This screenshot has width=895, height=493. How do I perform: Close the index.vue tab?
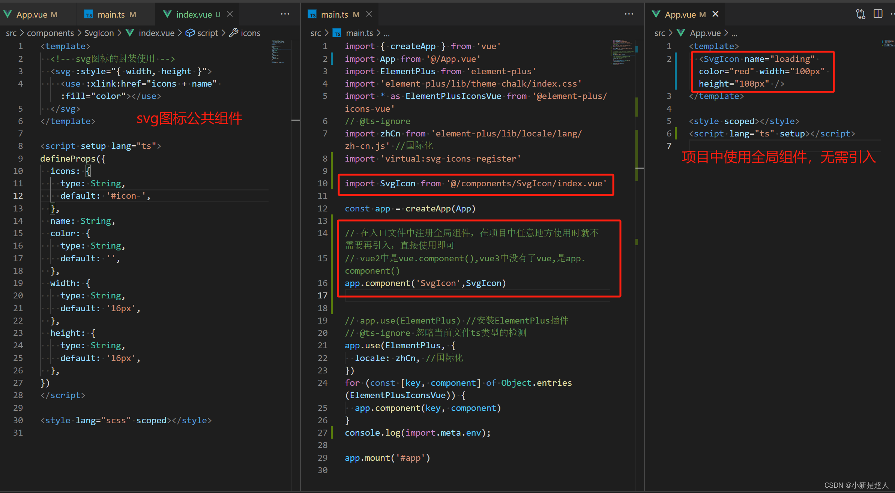coord(230,14)
